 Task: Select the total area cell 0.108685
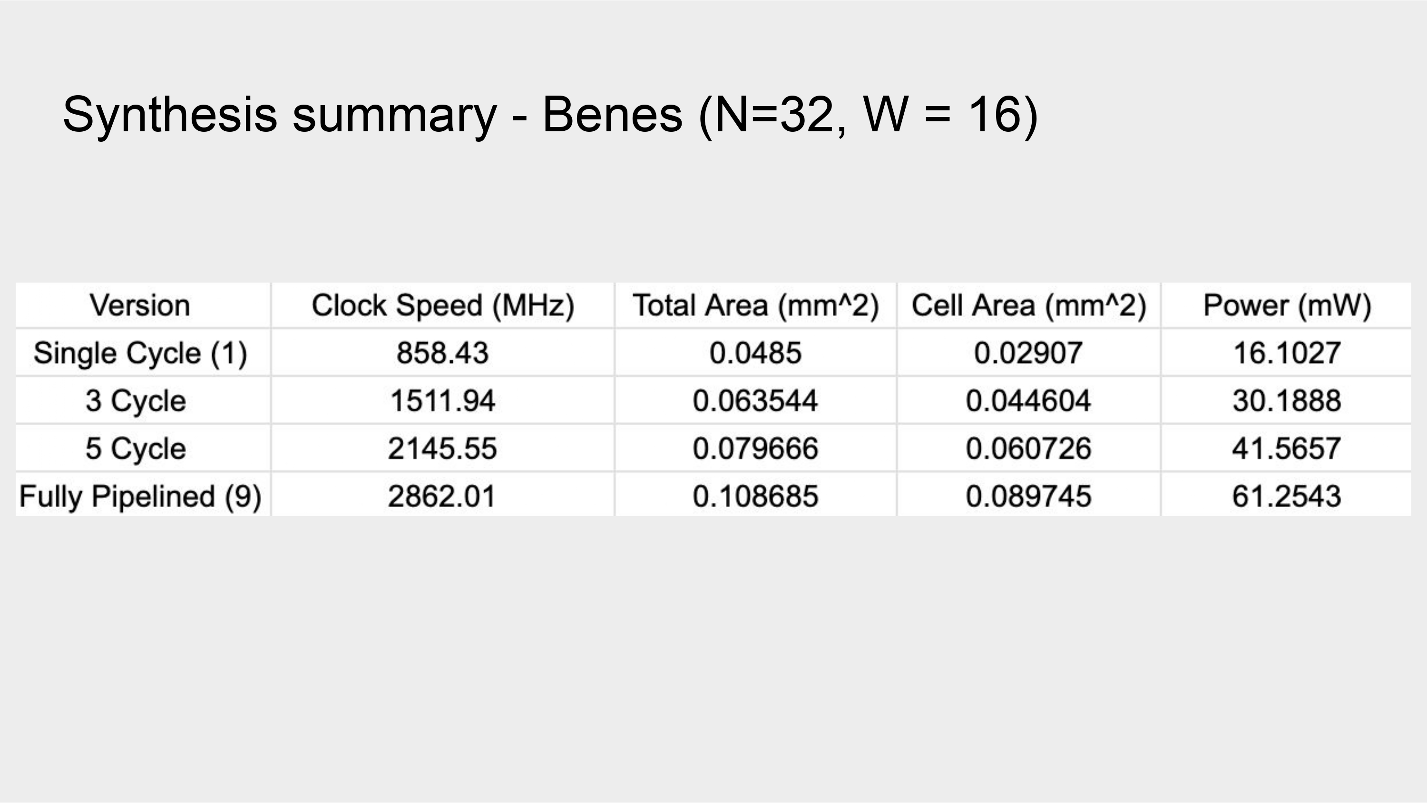coord(756,496)
